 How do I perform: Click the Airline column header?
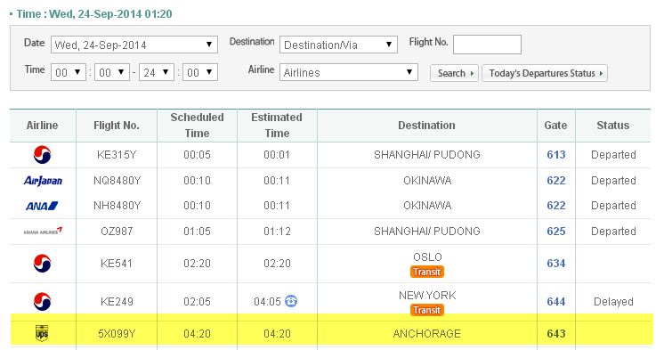43,126
